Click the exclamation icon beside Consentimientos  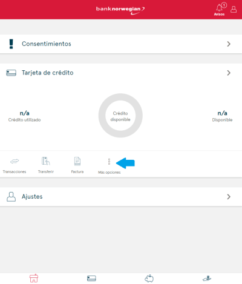[11, 44]
